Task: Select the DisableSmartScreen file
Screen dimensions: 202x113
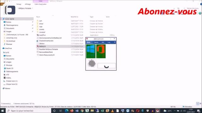Action: pyautogui.click(x=46, y=41)
